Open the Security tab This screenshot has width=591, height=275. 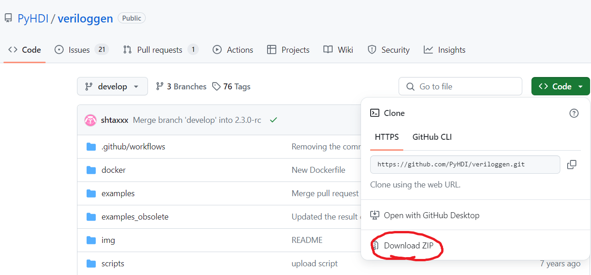tap(389, 50)
